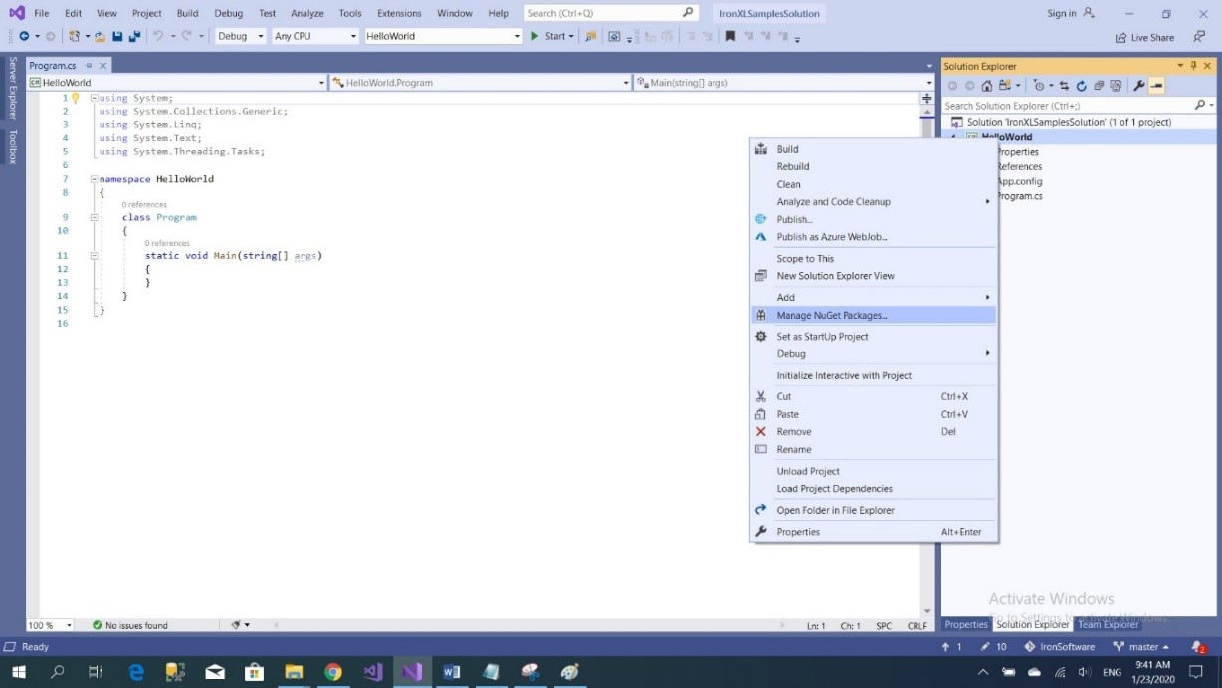The image size is (1222, 688).
Task: Click Show All Files icon in Solution Explorer
Action: pos(1117,86)
